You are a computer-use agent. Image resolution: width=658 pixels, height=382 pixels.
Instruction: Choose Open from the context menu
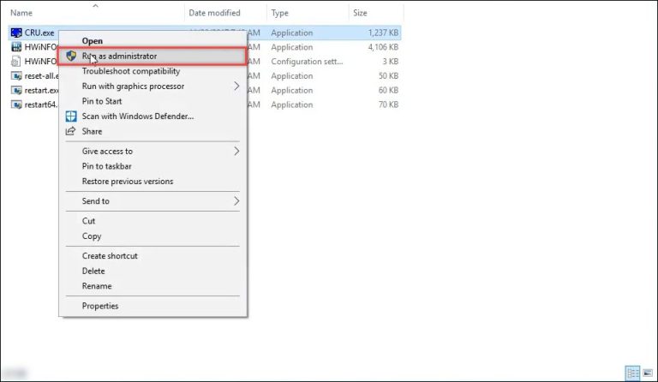tap(92, 40)
